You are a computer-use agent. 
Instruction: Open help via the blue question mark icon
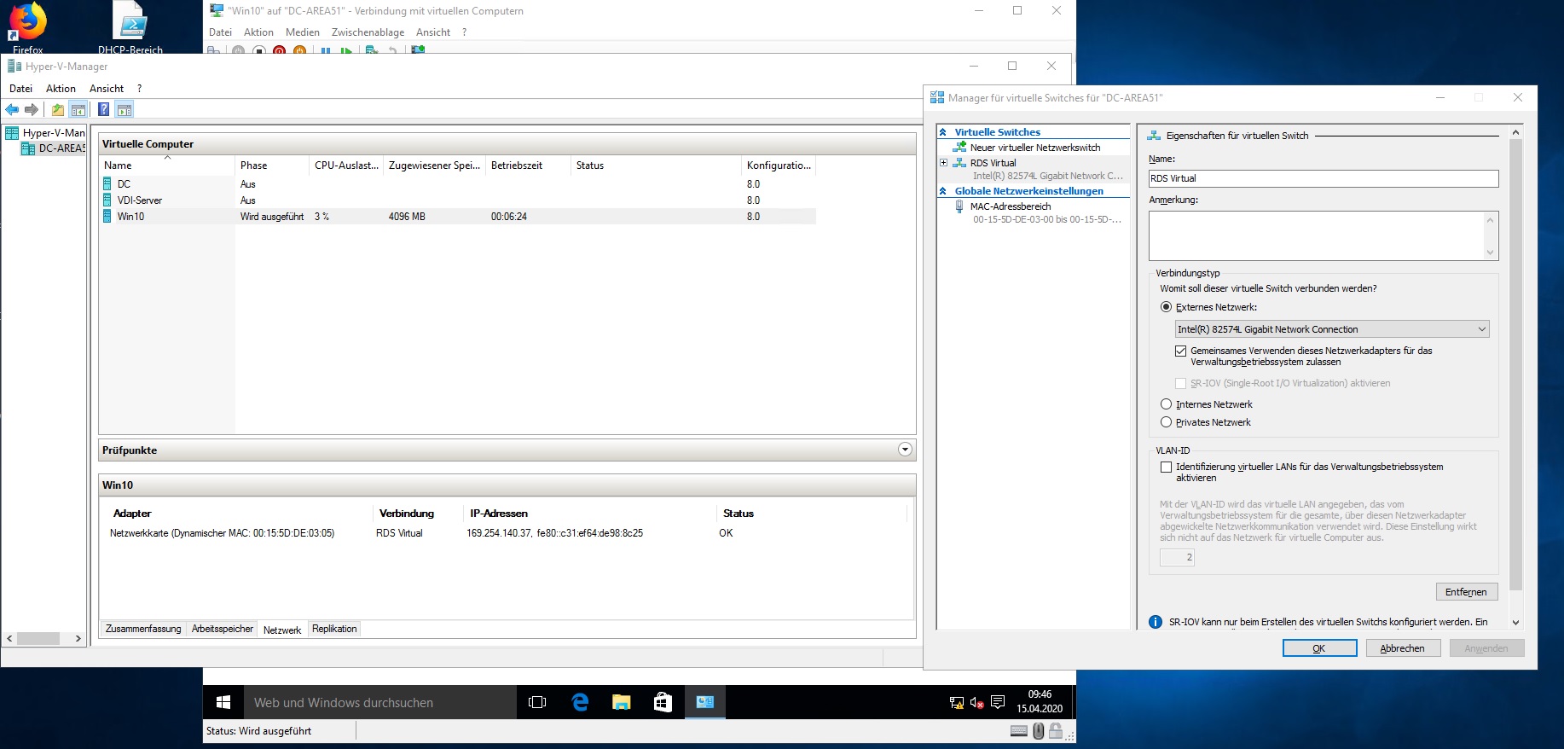coord(103,109)
